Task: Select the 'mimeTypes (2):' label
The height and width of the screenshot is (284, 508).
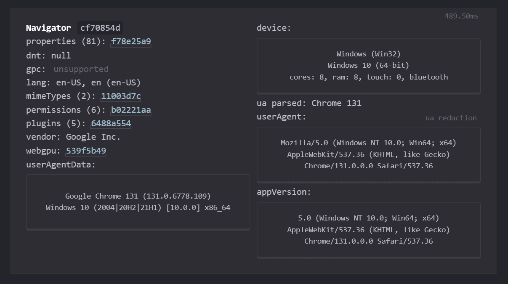Action: [x=61, y=96]
